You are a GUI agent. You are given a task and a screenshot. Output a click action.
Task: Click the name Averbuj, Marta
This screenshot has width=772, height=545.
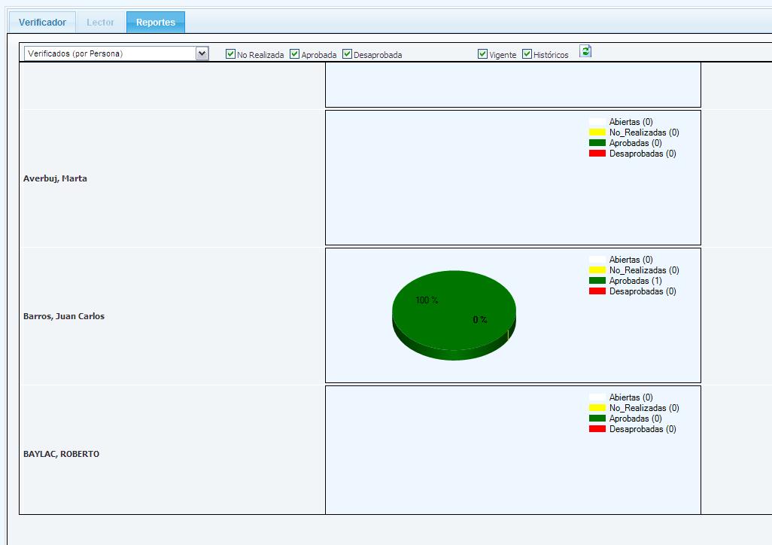point(55,178)
